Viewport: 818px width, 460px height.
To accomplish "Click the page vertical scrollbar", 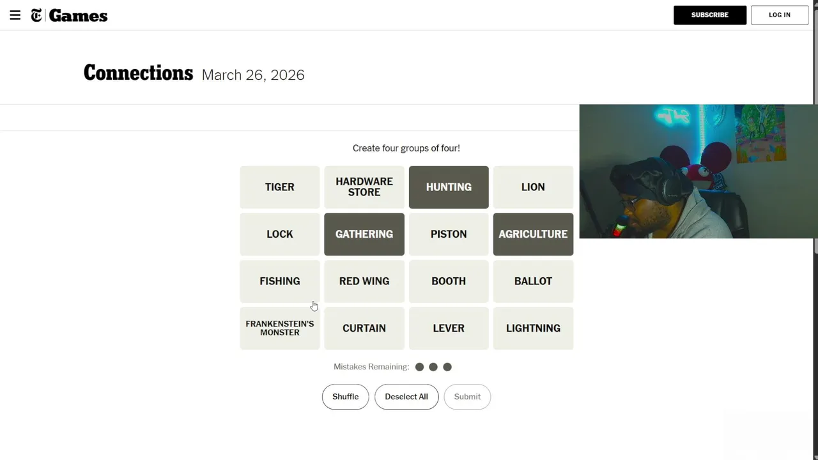I will tap(815, 192).
